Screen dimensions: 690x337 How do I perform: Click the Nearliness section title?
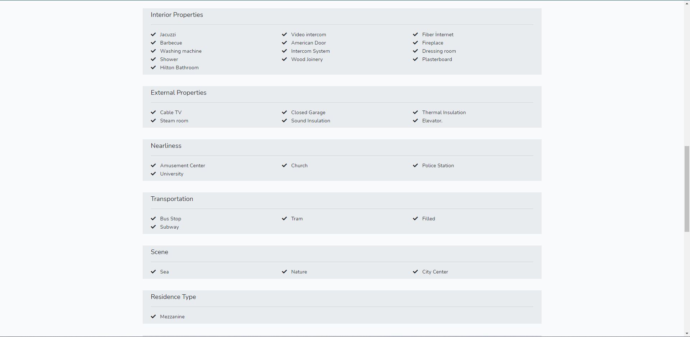pyautogui.click(x=166, y=146)
